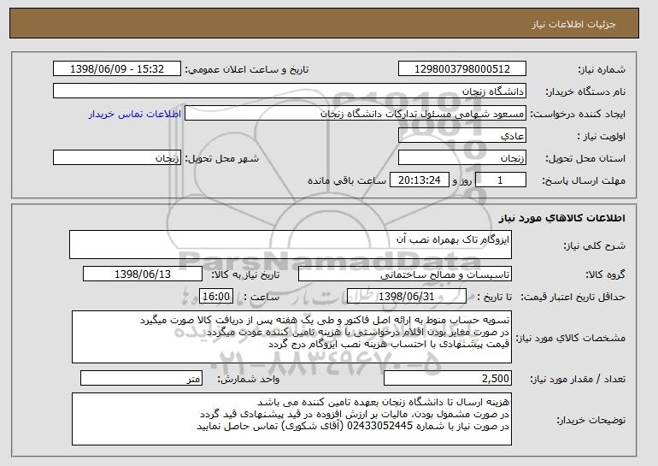
Task: Select the label تاریخ و ساعت اعلان عمومی
Action: tap(247, 69)
